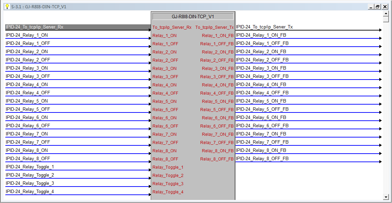Click the lightbulb icon in the title bar

[x=7, y=7]
